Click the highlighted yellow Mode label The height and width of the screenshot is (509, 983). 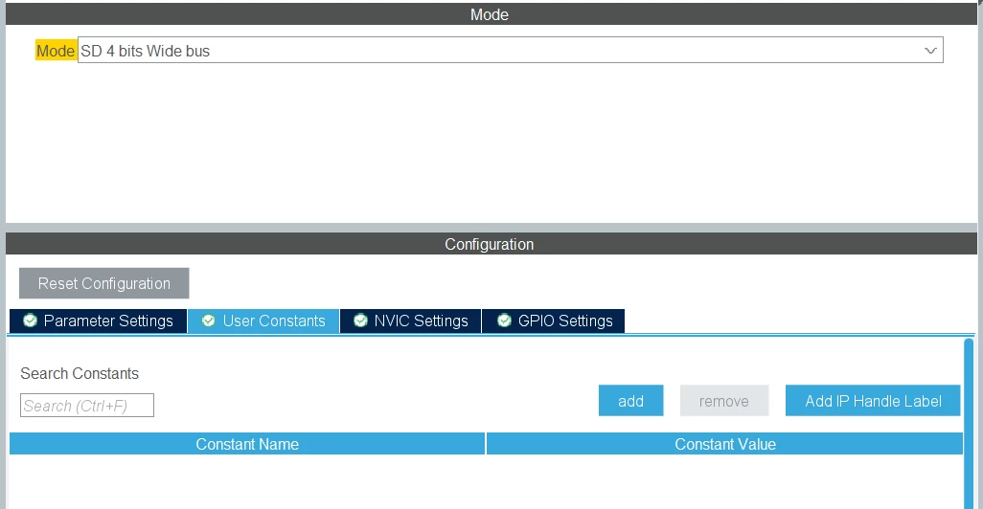tap(56, 51)
